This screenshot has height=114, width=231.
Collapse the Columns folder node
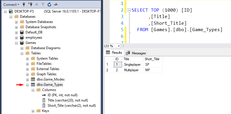[33, 90]
